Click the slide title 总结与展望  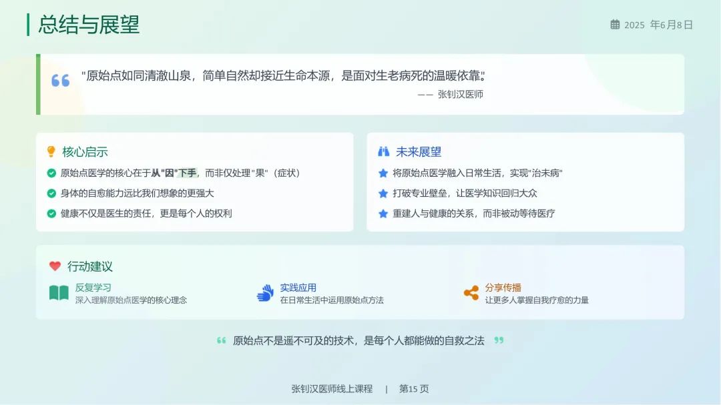point(89,25)
